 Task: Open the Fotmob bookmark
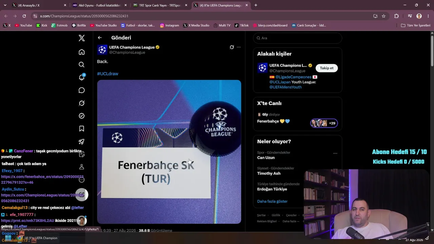[x=59, y=25]
